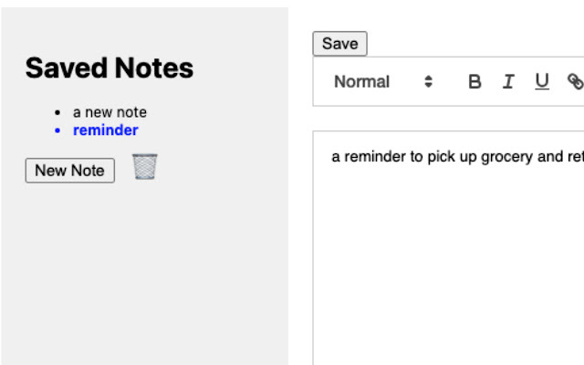584x365 pixels.
Task: Apply underline formatting
Action: tap(542, 81)
